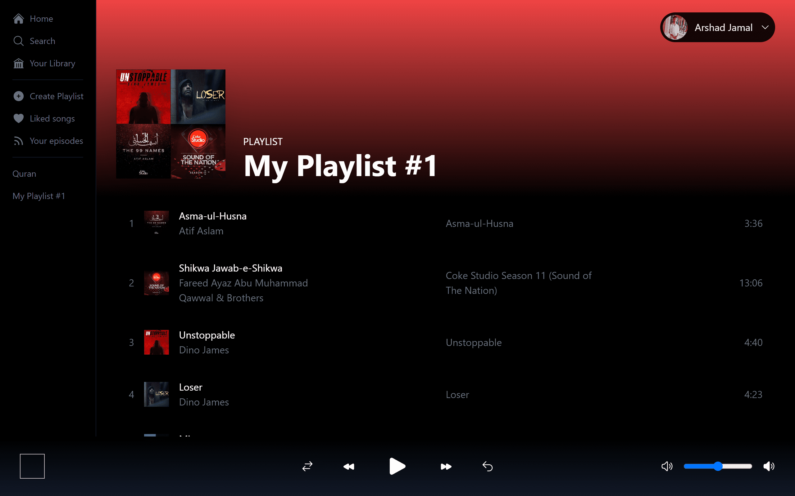Screen dimensions: 795x496
Task: Skip to the next track
Action: (x=446, y=466)
